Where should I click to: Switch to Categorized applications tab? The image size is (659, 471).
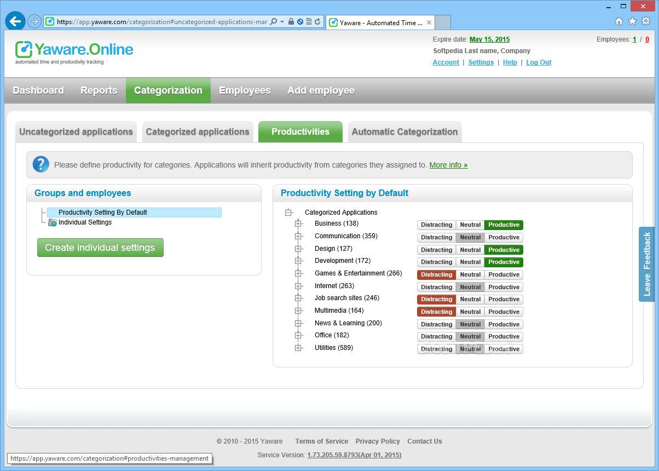pyautogui.click(x=198, y=131)
